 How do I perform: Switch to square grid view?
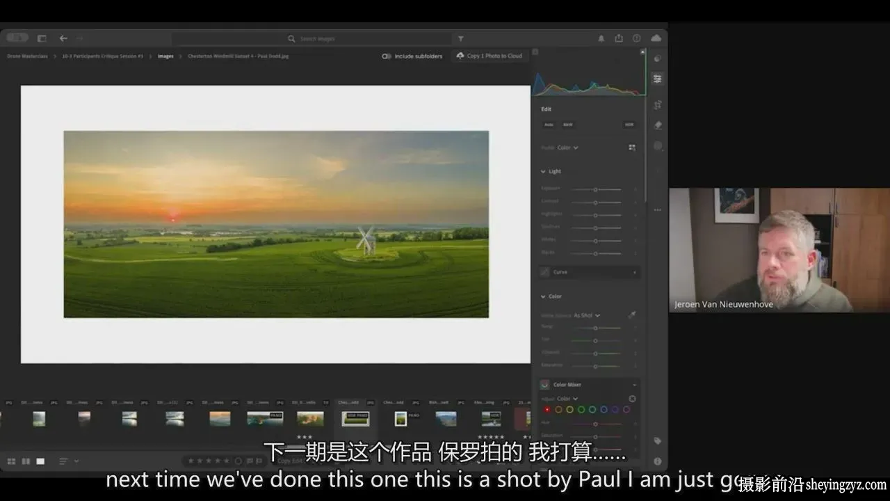(x=26, y=461)
